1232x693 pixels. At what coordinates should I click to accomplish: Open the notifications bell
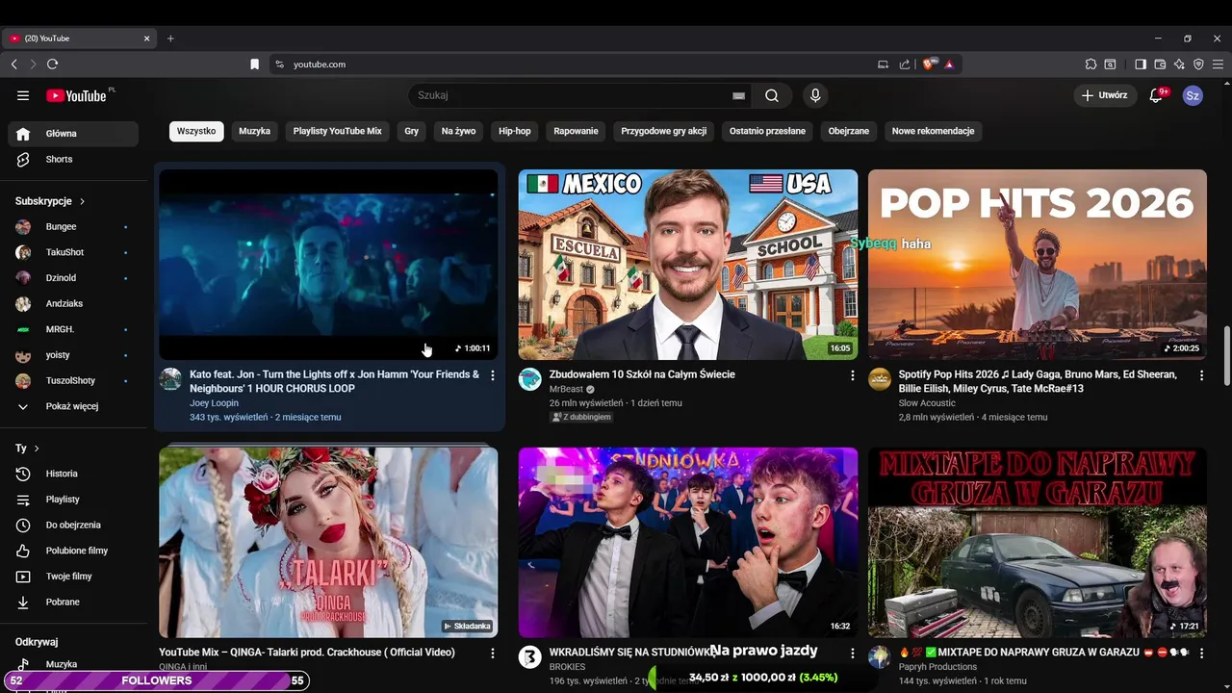(x=1157, y=95)
